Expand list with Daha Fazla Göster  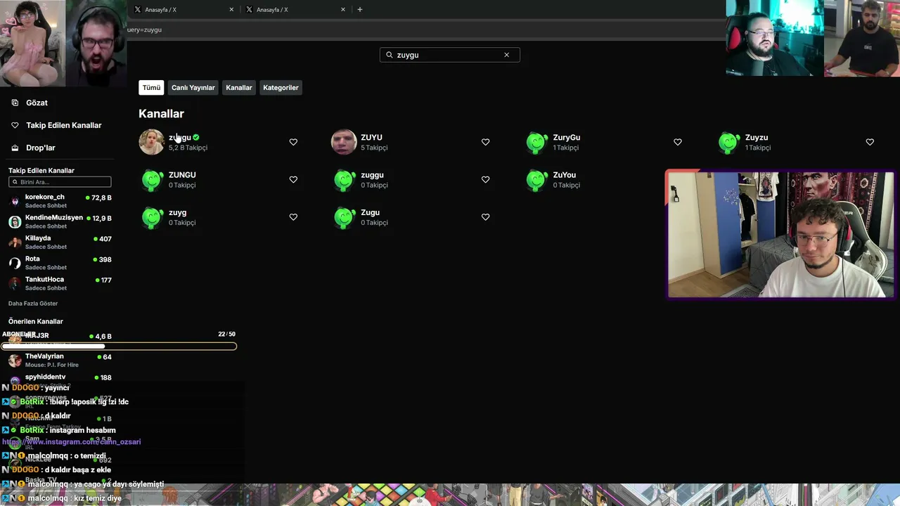(33, 304)
